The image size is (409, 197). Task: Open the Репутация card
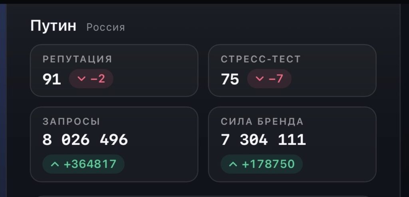114,70
